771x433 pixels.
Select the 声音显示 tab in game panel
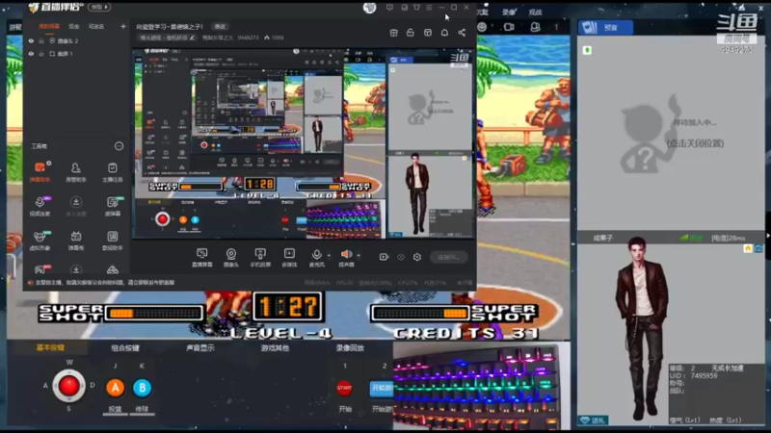click(x=199, y=347)
